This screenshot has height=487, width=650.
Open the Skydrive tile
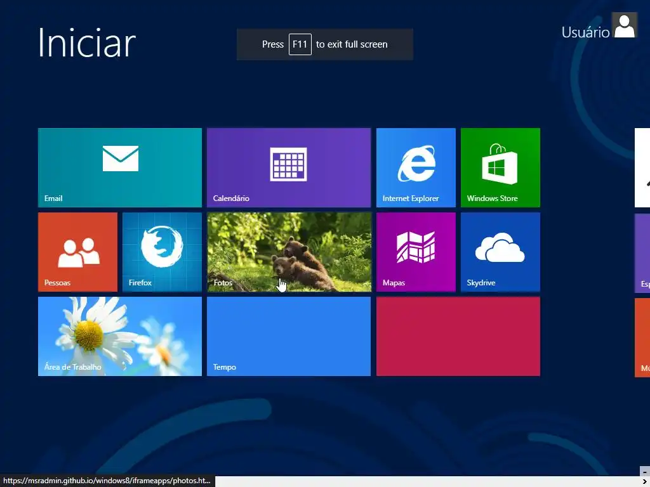[500, 252]
